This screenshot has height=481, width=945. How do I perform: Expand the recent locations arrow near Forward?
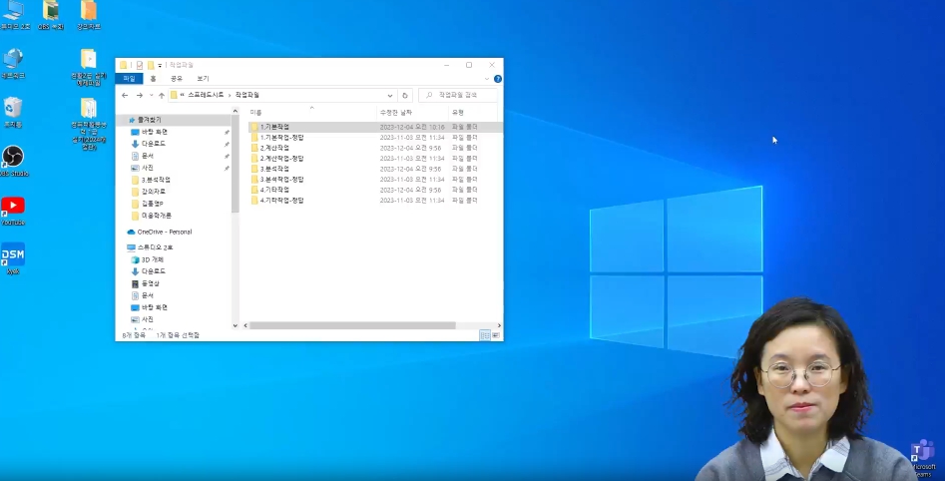point(151,95)
